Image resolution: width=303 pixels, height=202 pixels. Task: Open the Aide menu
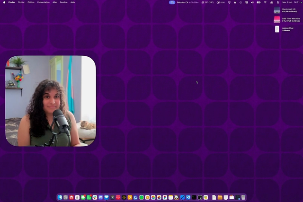pos(72,2)
